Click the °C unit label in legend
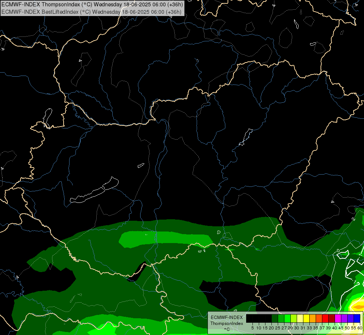364x335 pixels. (227, 329)
